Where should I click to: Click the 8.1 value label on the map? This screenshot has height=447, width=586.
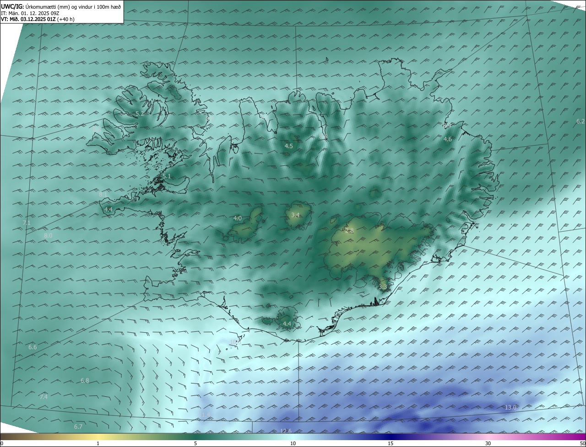point(103,194)
